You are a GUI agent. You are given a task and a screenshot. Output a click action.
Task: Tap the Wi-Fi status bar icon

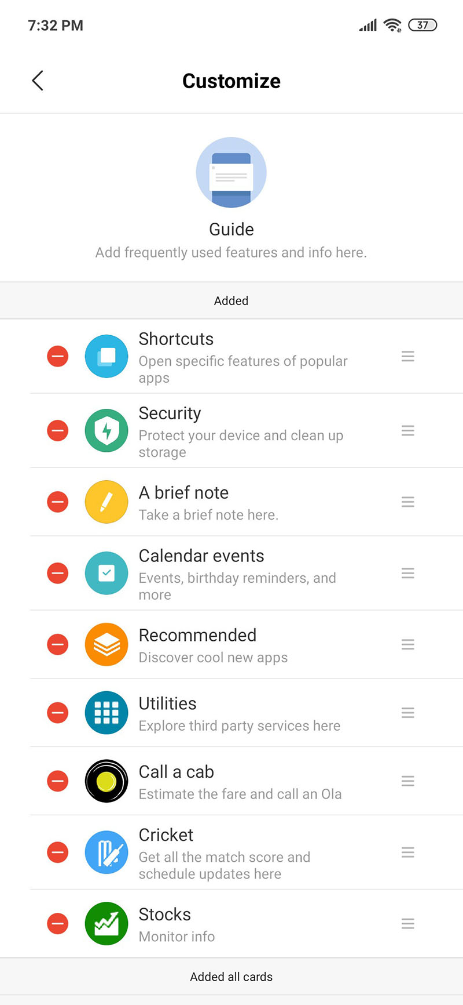[392, 25]
